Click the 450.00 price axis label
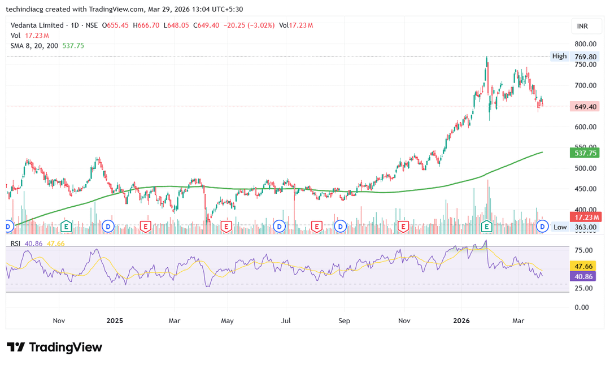 (x=585, y=189)
